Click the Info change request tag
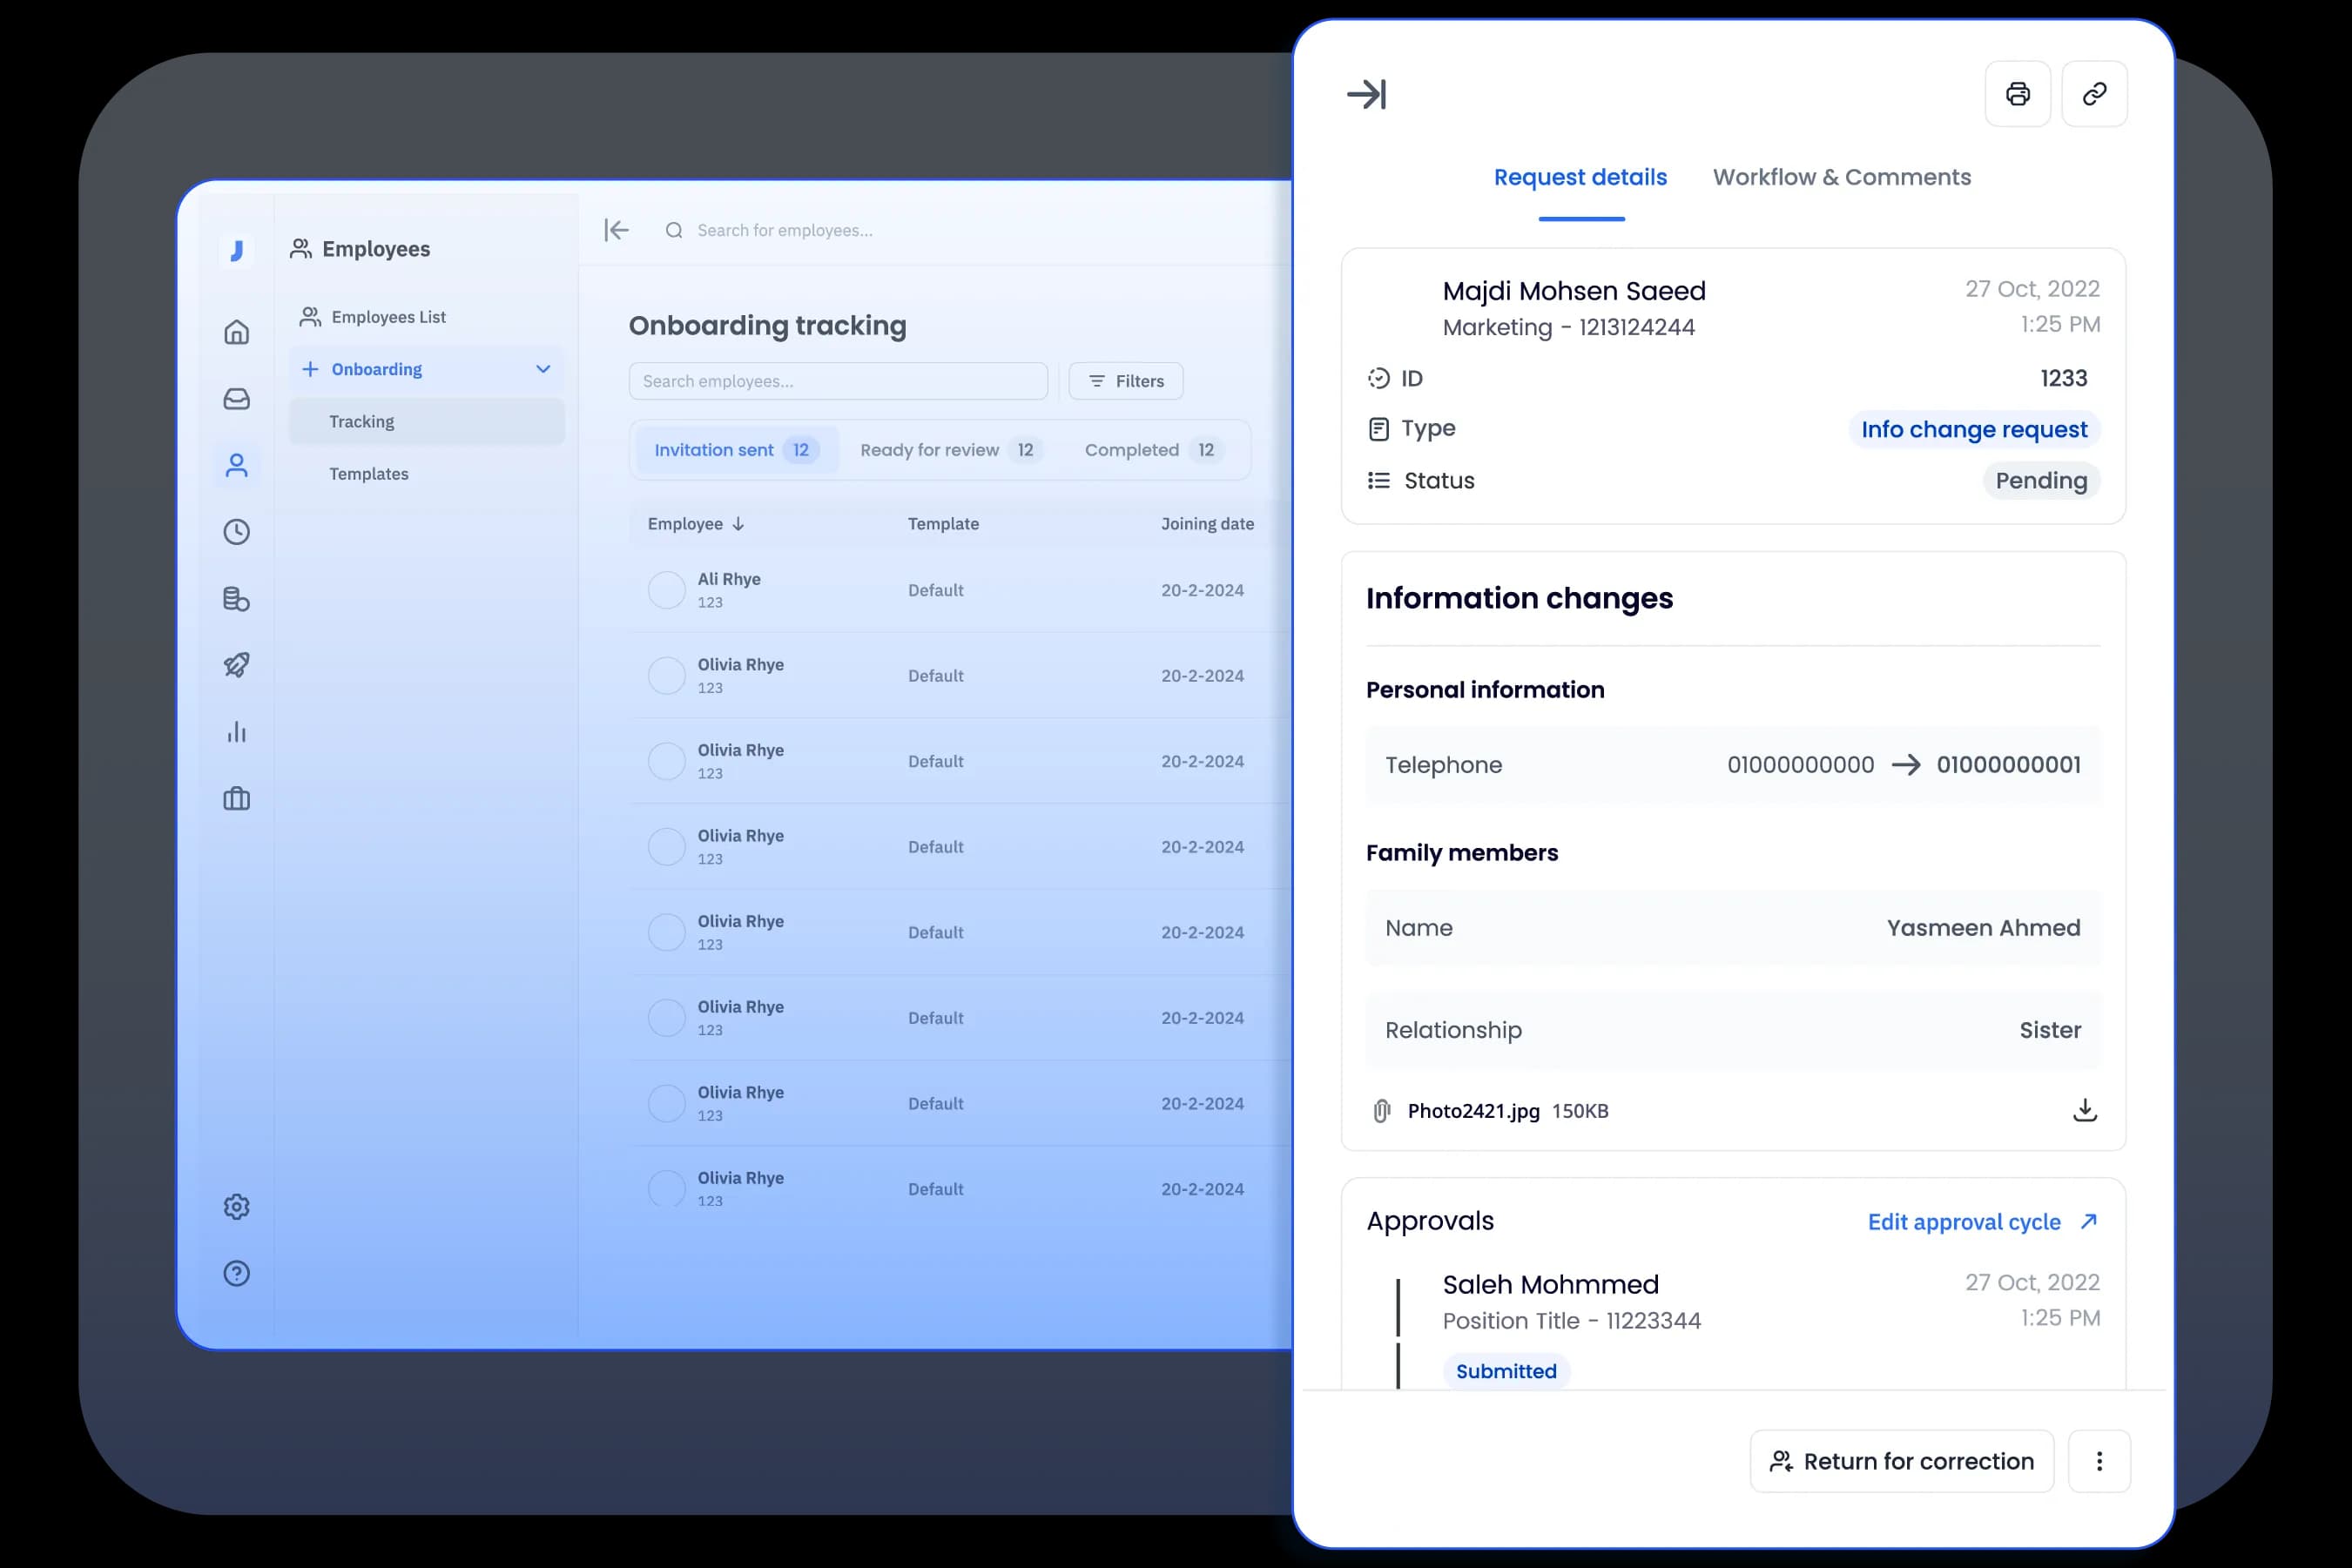Screen dimensions: 2352x1568 1973,429
